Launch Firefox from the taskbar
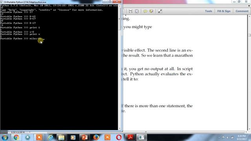 click(x=96, y=137)
